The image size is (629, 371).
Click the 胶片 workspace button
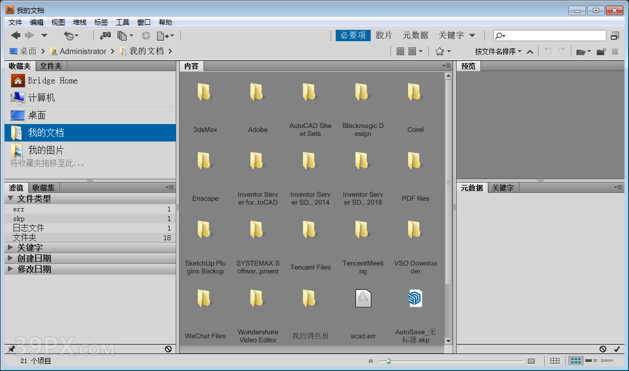tap(384, 35)
